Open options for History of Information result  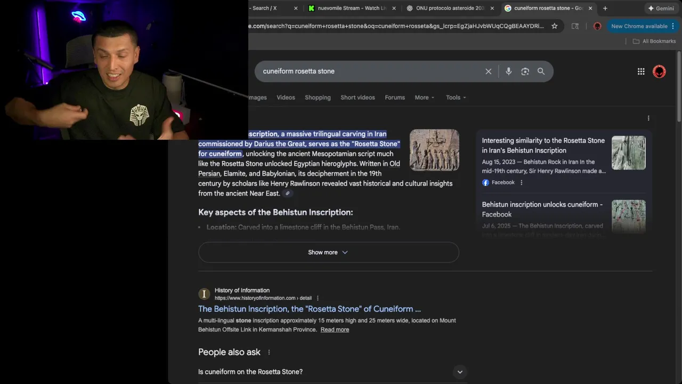318,298
